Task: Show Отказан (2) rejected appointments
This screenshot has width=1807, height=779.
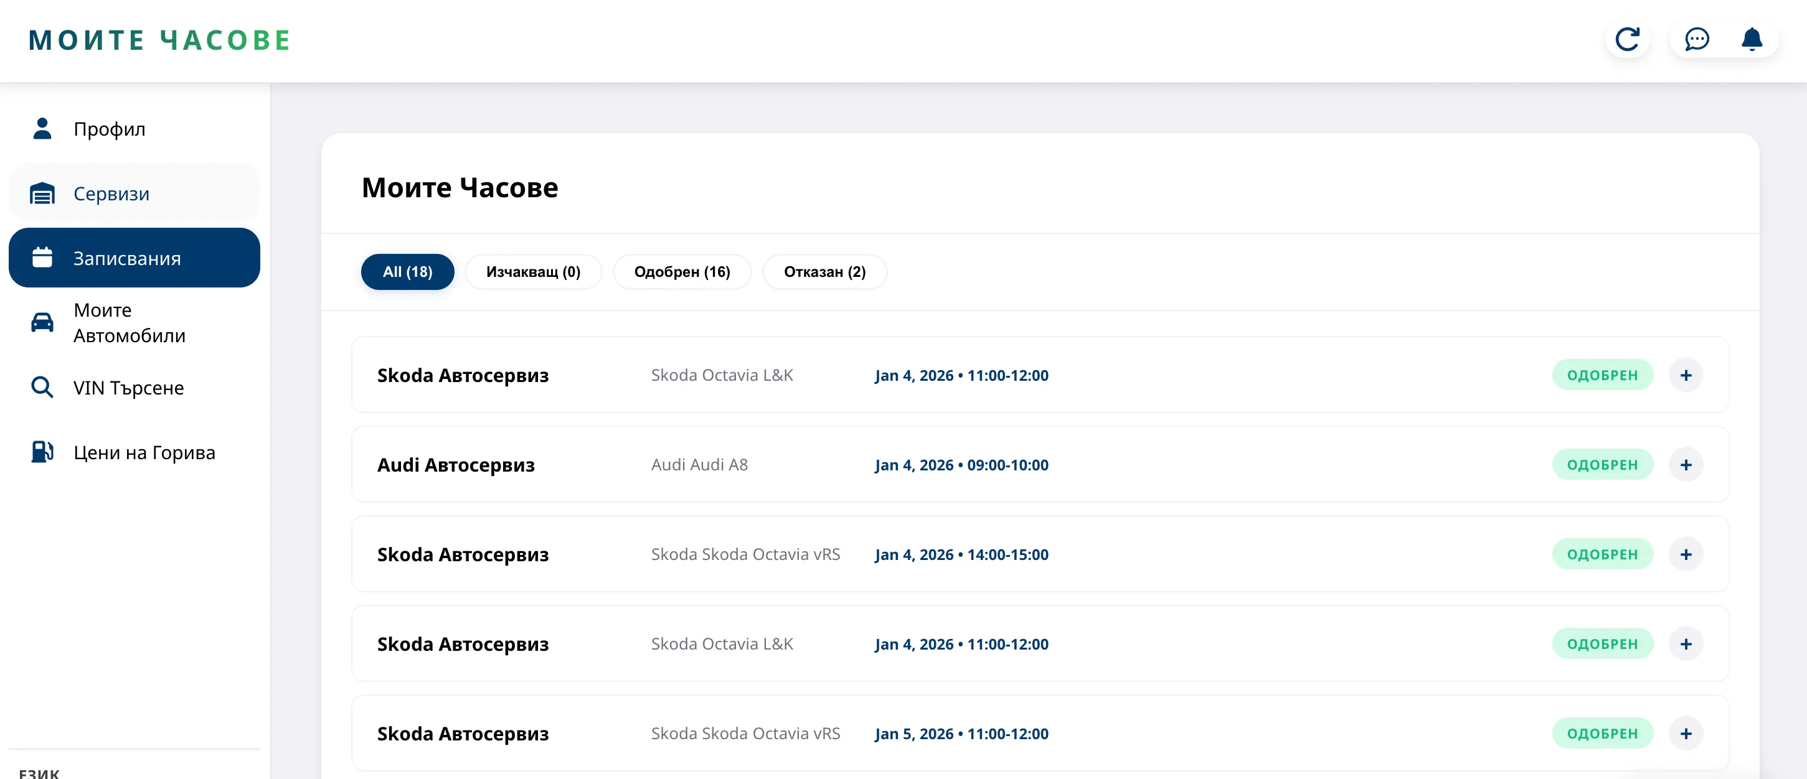Action: [824, 272]
